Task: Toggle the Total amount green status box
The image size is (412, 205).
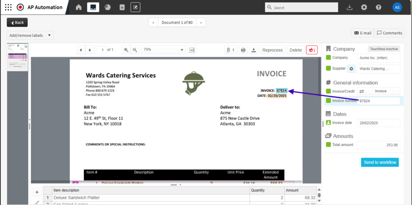Action: pos(329,145)
